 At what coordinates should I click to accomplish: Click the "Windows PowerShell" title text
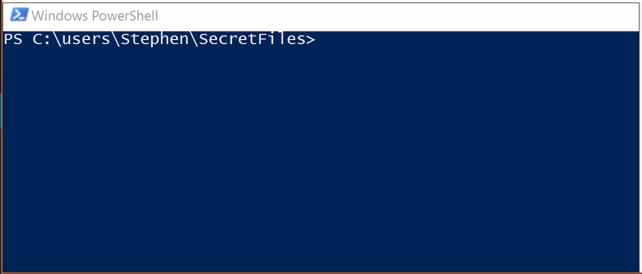coord(95,16)
